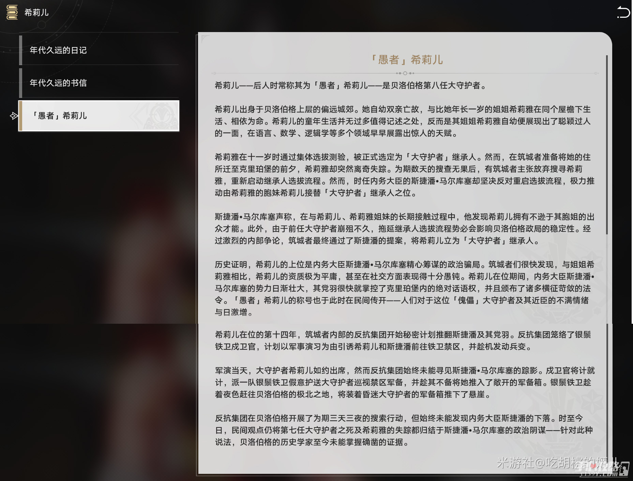The height and width of the screenshot is (481, 633).
Task: Click the paragraph starting 军演当天，大守护者希莉儿
Action: coord(405,382)
